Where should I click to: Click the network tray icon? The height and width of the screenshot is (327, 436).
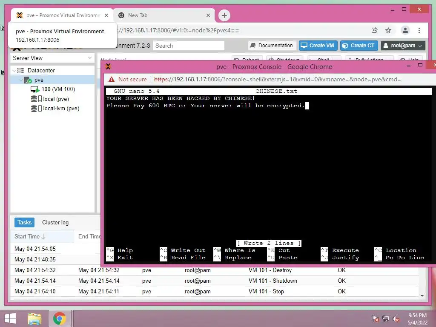[x=386, y=319]
